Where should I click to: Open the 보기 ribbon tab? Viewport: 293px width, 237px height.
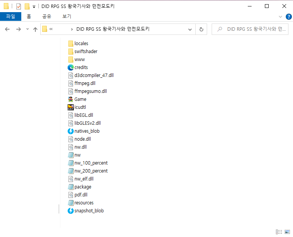(x=67, y=17)
